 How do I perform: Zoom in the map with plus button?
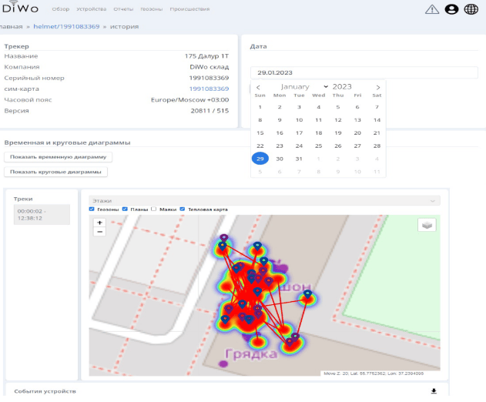coord(99,223)
